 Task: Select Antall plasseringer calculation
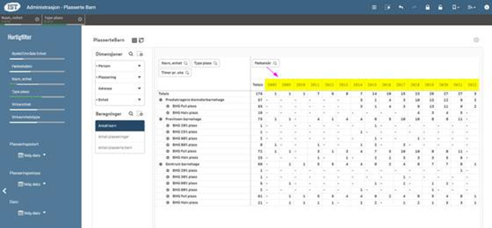click(120, 136)
